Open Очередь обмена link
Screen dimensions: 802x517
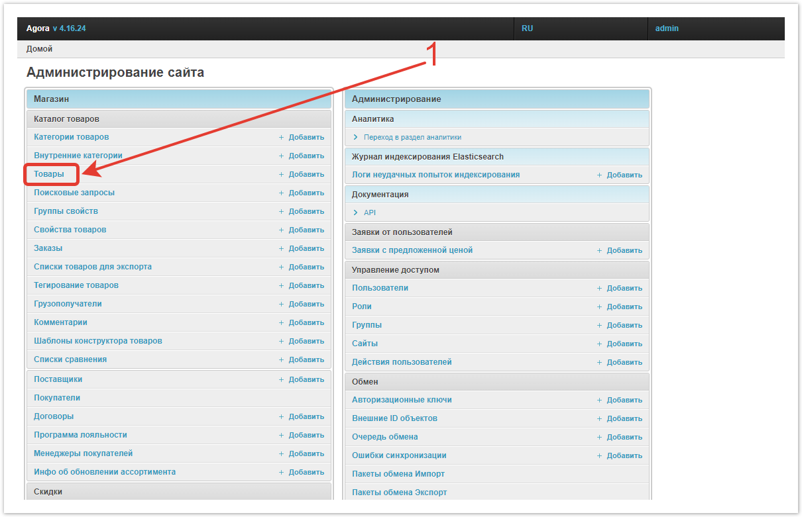(x=384, y=437)
